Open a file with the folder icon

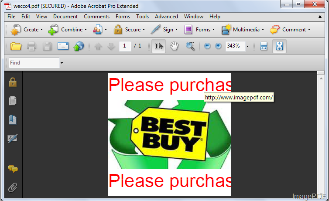pos(16,46)
